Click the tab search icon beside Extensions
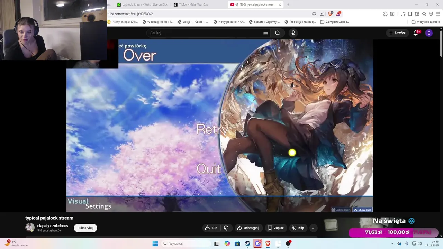Image resolution: width=443 pixels, height=249 pixels. point(392,14)
